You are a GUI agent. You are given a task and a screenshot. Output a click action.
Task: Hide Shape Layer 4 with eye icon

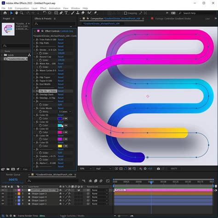pyautogui.click(x=3, y=197)
